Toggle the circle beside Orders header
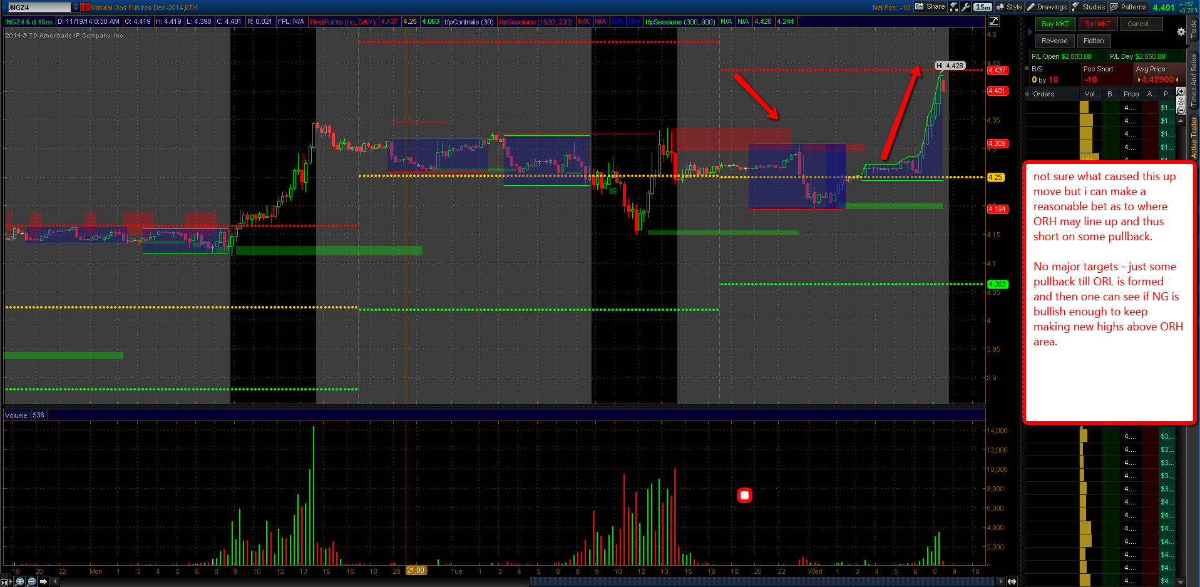Image resolution: width=1200 pixels, height=587 pixels. click(1028, 94)
